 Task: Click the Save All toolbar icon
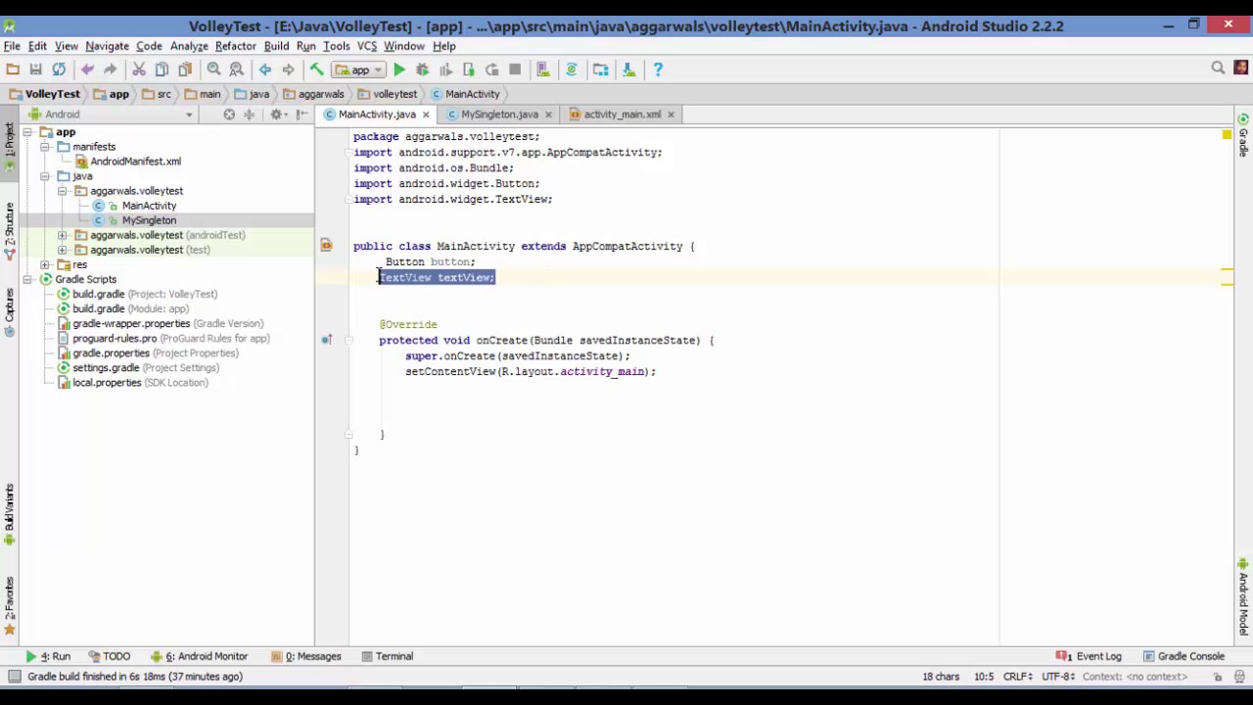35,70
